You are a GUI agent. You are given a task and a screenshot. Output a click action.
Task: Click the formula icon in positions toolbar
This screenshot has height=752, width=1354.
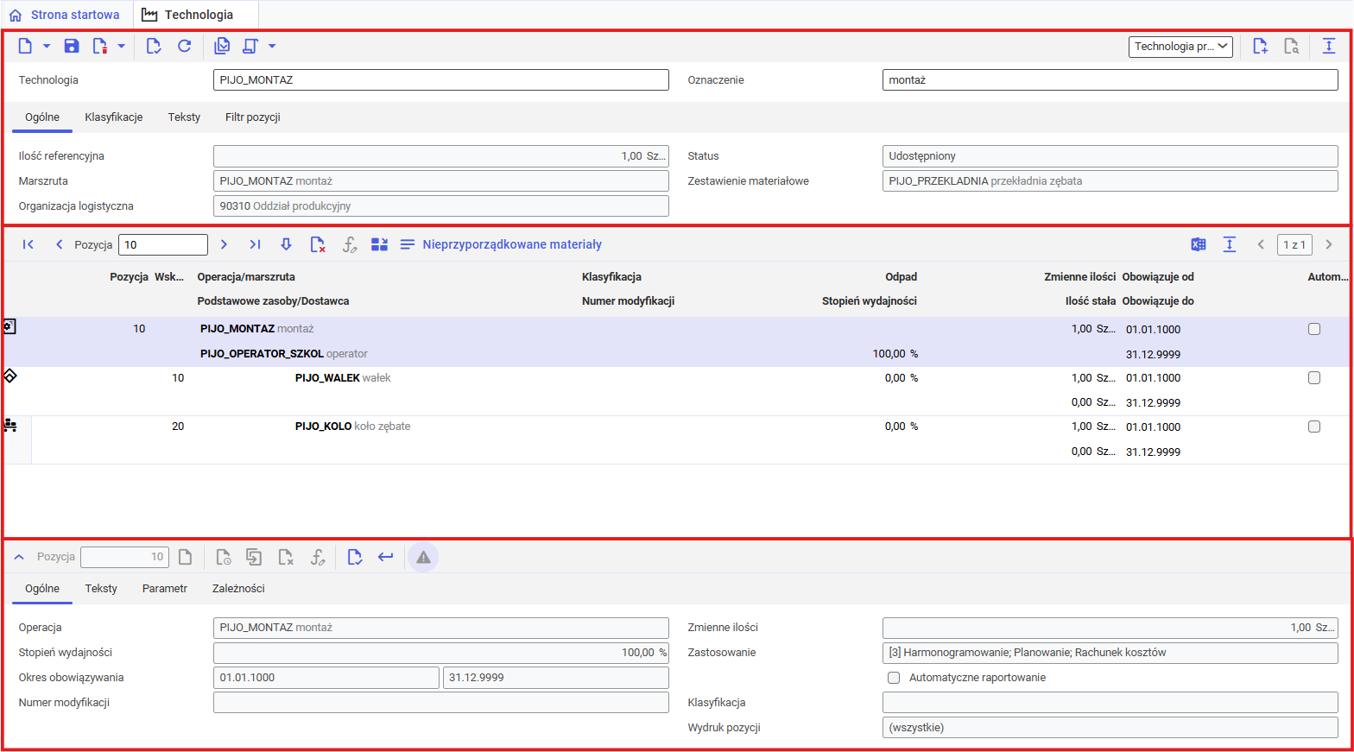pos(349,245)
